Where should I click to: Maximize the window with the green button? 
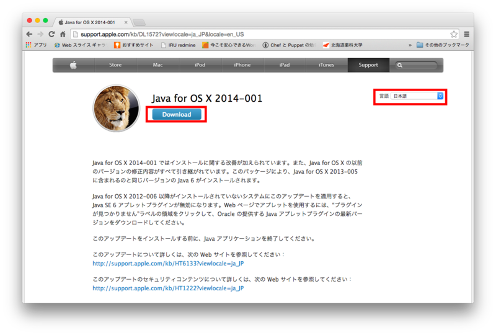(45, 20)
